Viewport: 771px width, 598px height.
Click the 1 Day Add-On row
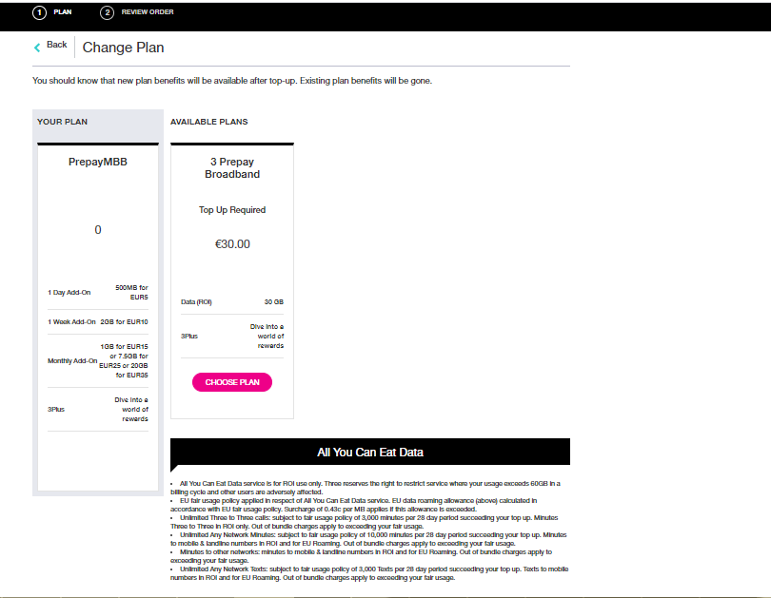[x=97, y=292]
